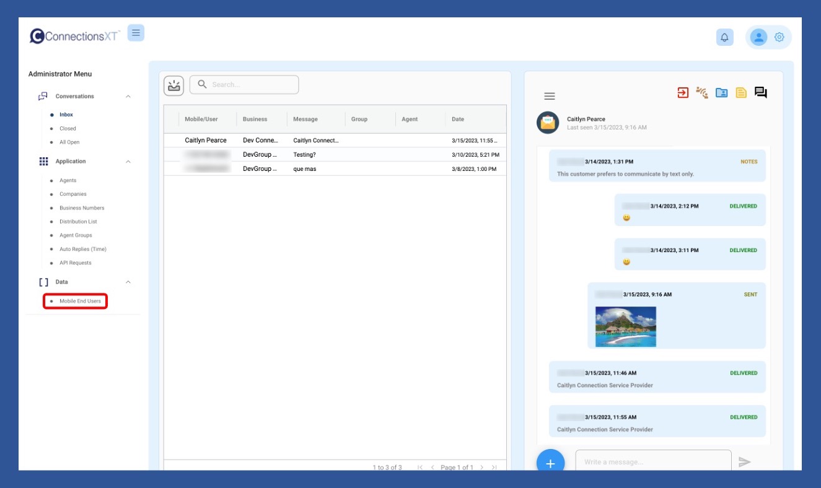Go to Business Numbers page

tap(82, 208)
